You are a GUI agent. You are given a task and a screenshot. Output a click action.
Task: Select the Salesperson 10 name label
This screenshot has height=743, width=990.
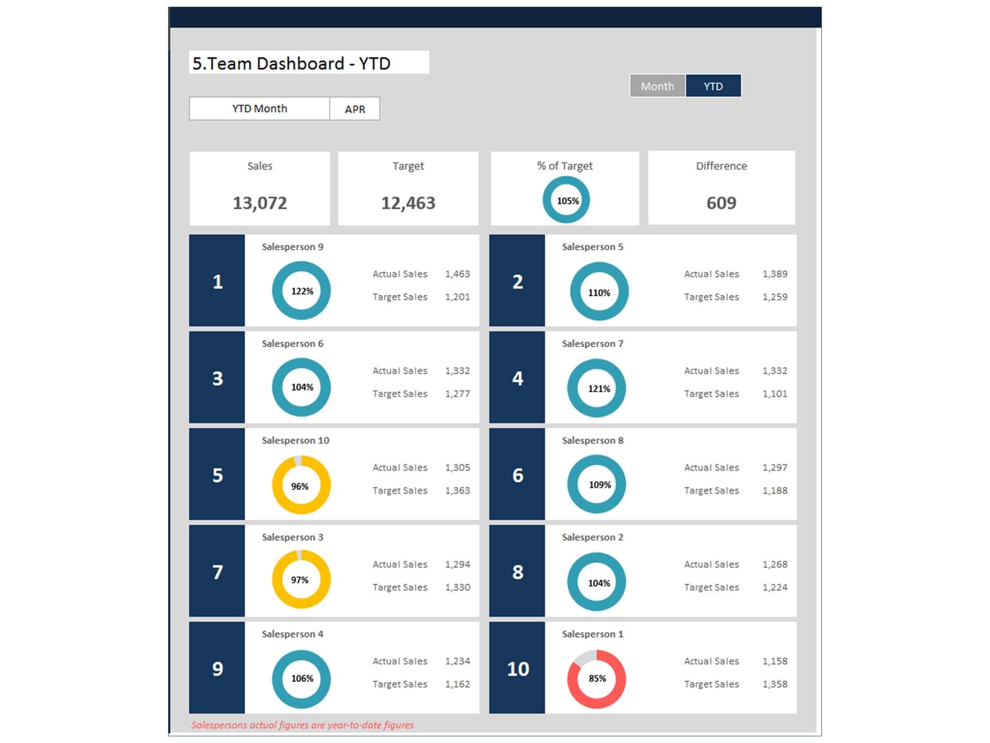295,441
